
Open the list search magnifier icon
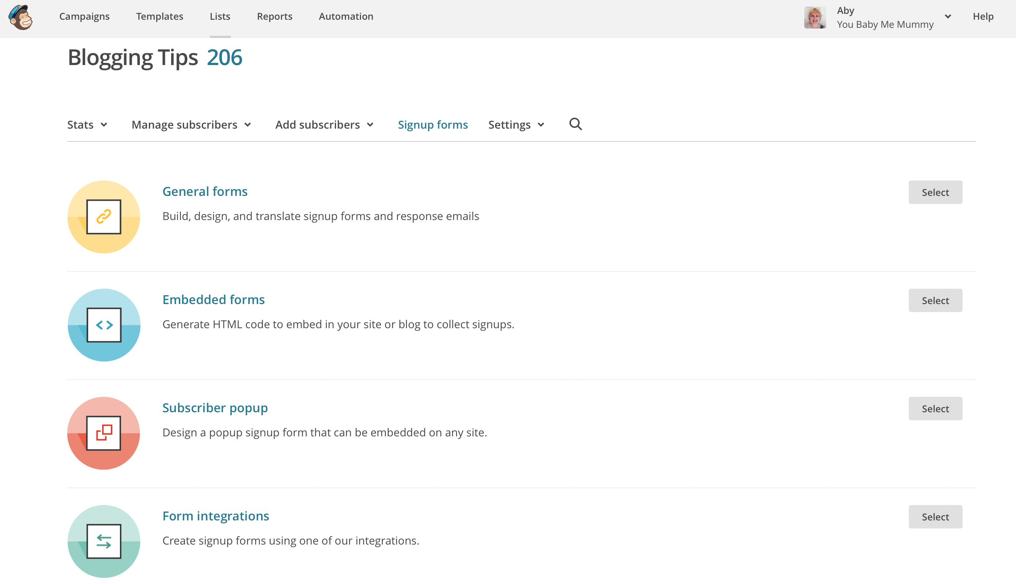point(575,124)
